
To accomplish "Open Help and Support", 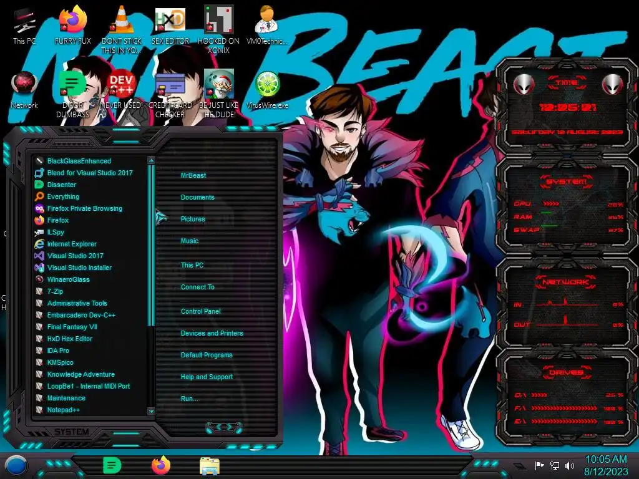I will [207, 377].
